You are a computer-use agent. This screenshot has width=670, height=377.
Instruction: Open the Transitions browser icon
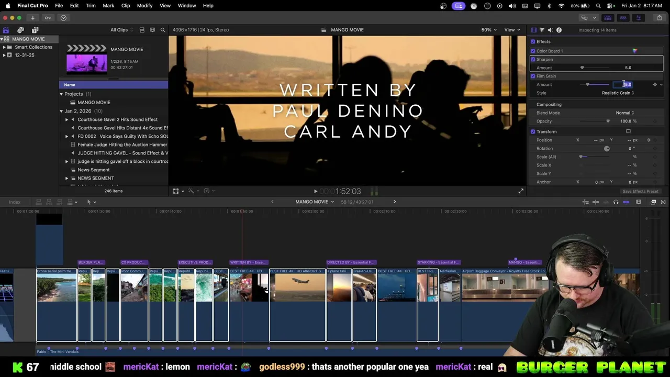[x=663, y=202]
